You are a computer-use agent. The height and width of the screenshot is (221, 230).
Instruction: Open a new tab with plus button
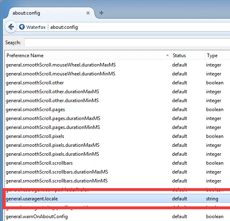(101, 13)
